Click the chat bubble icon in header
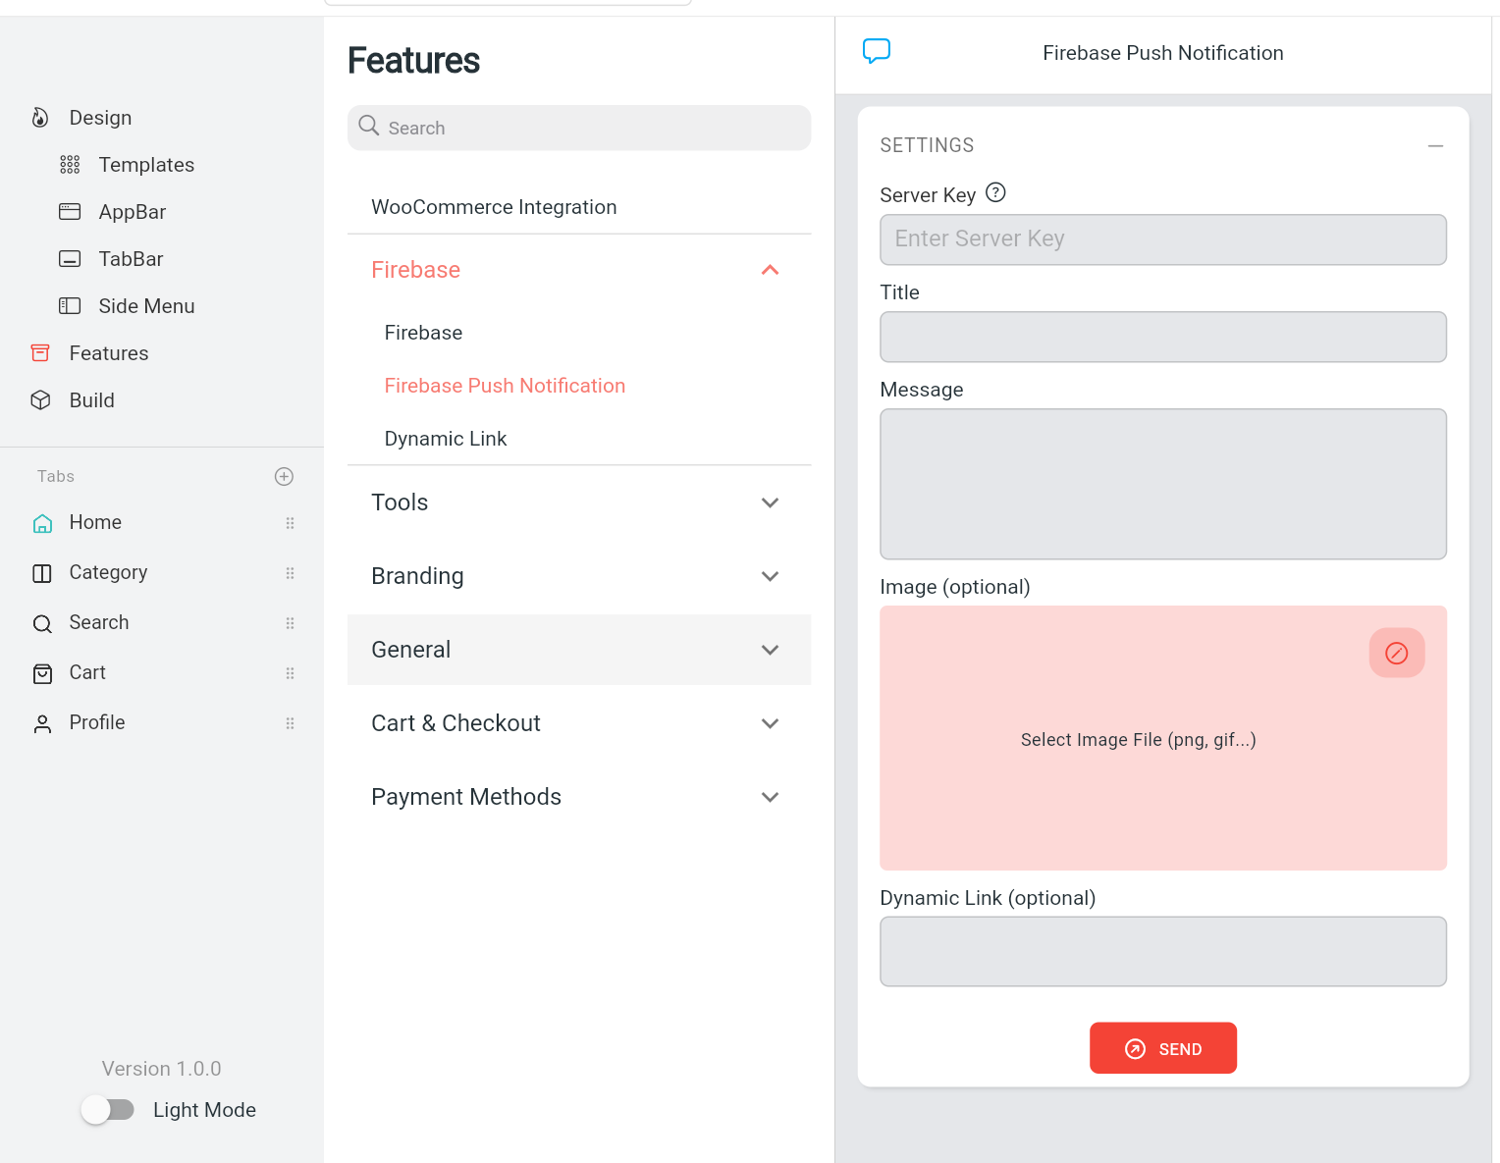 pyautogui.click(x=877, y=51)
